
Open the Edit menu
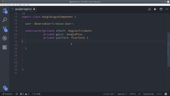coord(4,5)
